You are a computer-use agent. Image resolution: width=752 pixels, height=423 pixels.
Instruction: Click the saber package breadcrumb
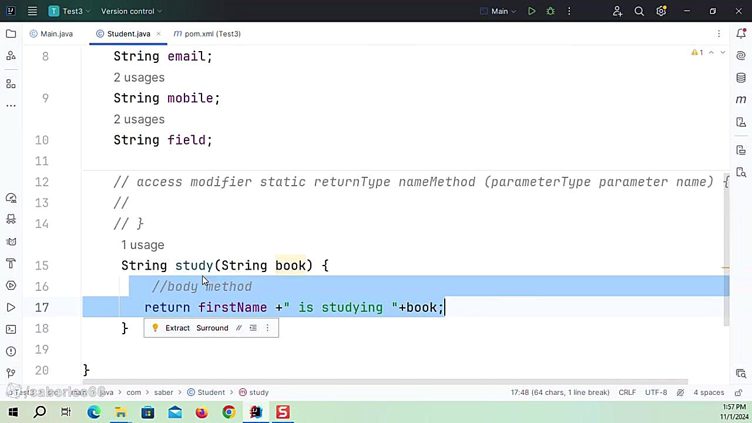point(164,392)
